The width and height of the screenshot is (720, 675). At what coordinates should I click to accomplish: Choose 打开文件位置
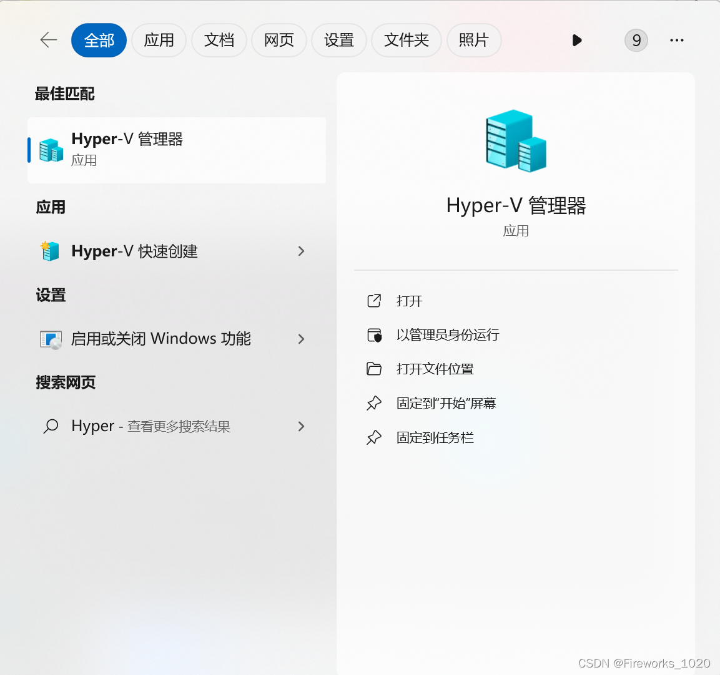click(x=435, y=369)
